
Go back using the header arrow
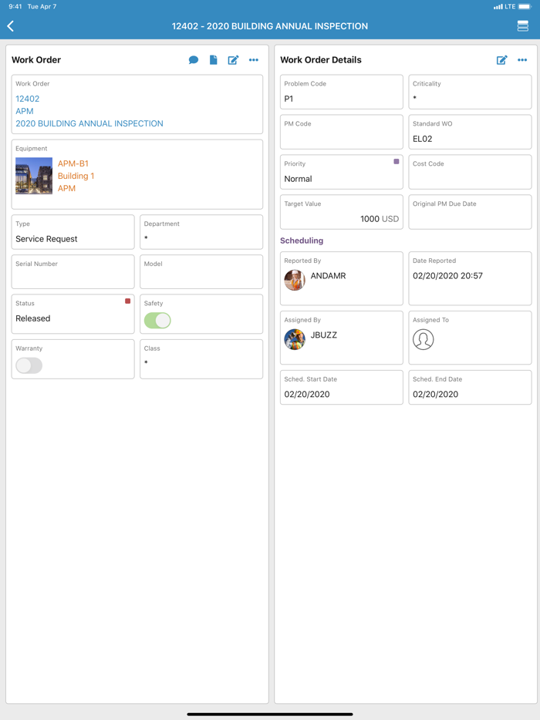[x=11, y=26]
